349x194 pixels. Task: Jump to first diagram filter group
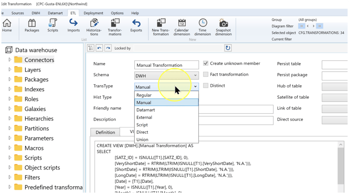pyautogui.click(x=302, y=26)
